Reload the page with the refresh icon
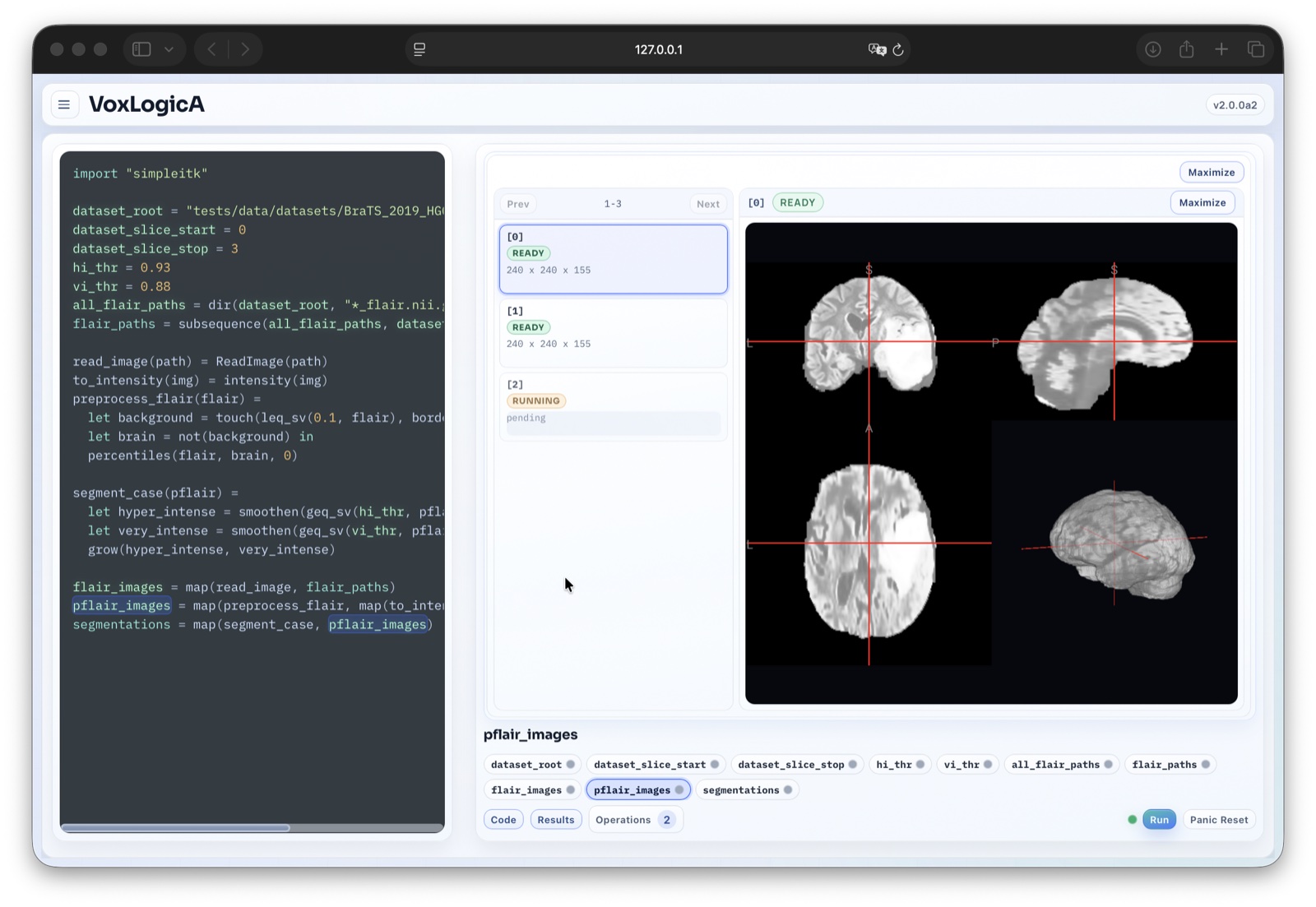Screen dimensions: 1316x907 pos(898,49)
